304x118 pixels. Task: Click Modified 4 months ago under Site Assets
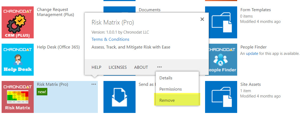tap(260, 96)
